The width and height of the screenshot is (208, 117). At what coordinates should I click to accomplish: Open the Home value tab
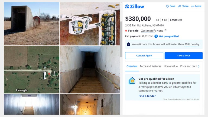click(171, 66)
